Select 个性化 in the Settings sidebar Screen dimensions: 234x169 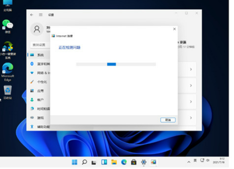42,82
